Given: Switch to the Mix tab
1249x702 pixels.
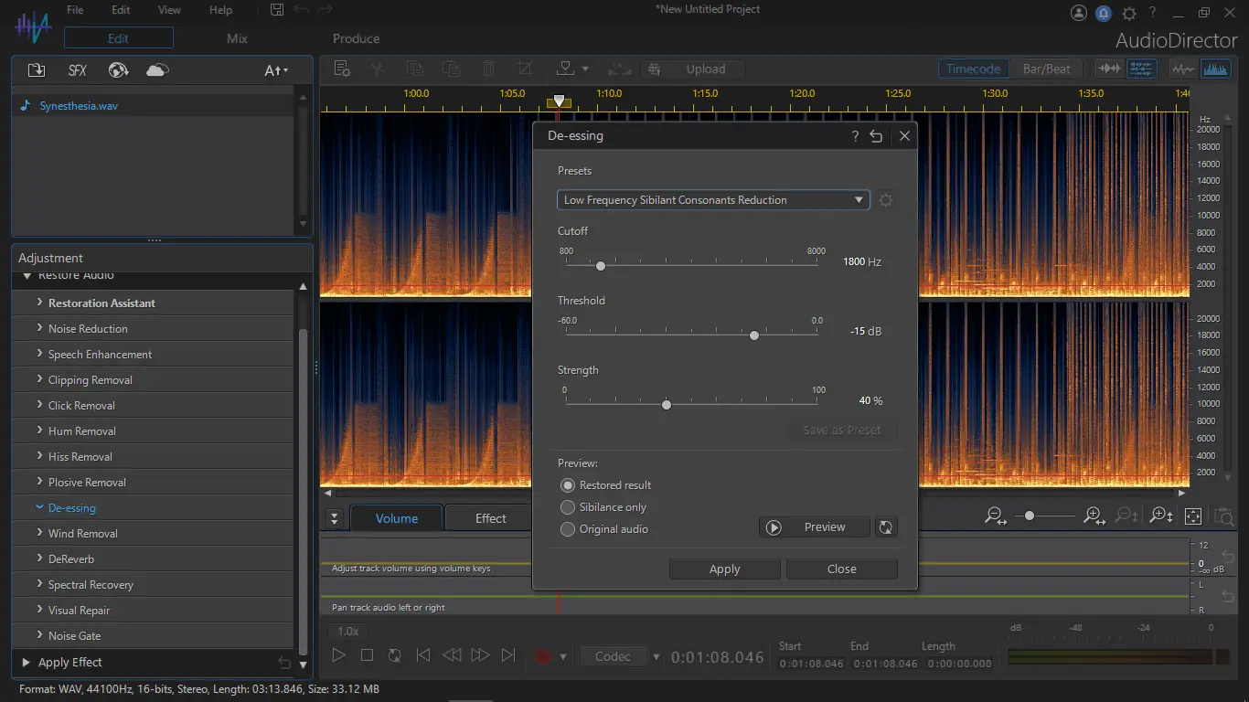Looking at the screenshot, I should click(x=237, y=38).
